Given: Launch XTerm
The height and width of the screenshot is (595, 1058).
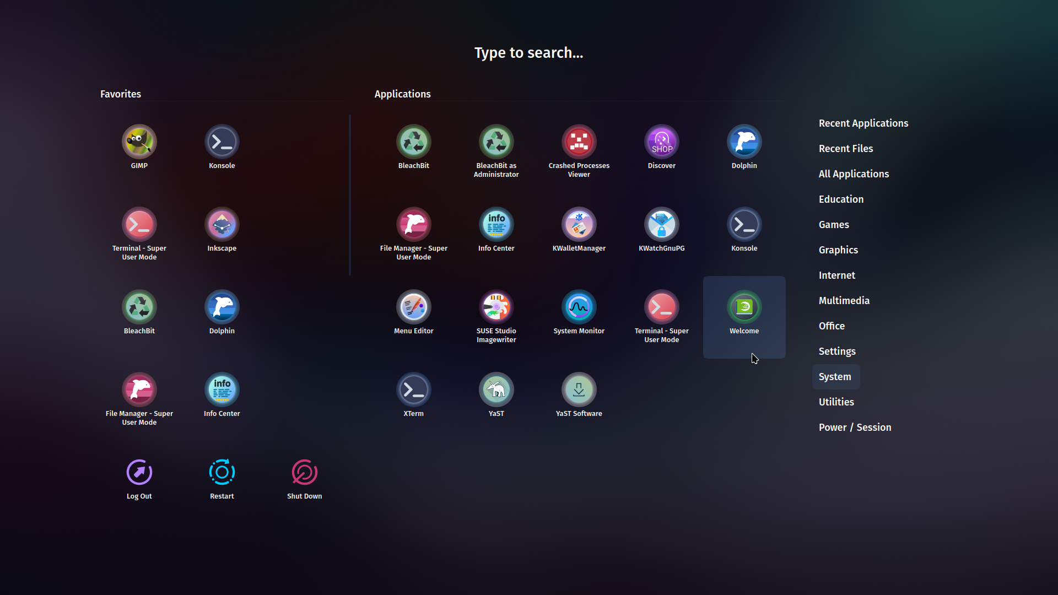Looking at the screenshot, I should click(413, 394).
